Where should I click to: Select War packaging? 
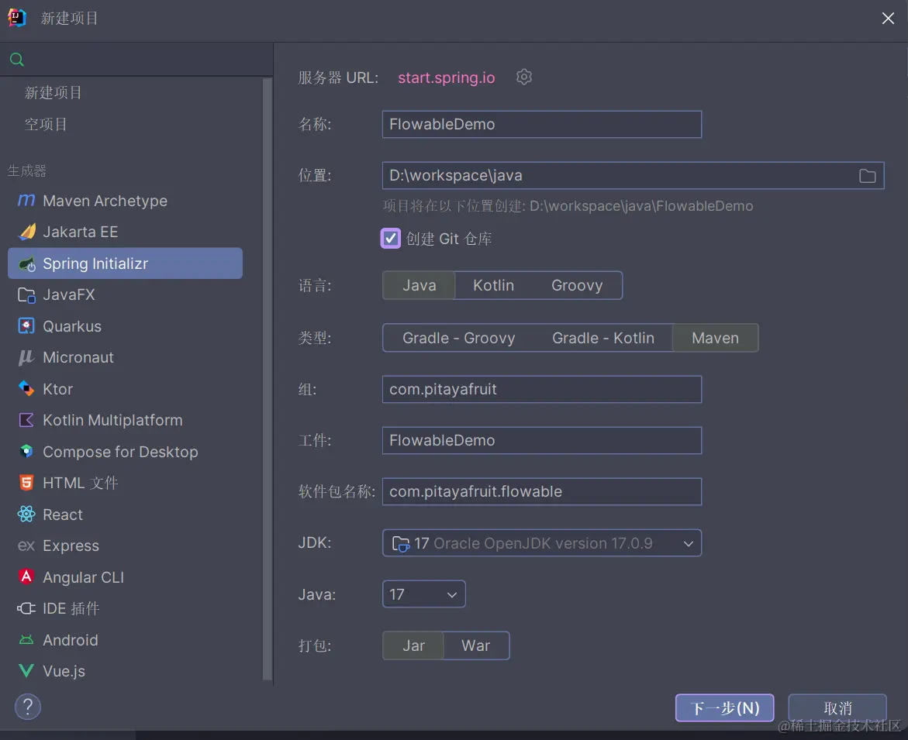[x=475, y=645]
